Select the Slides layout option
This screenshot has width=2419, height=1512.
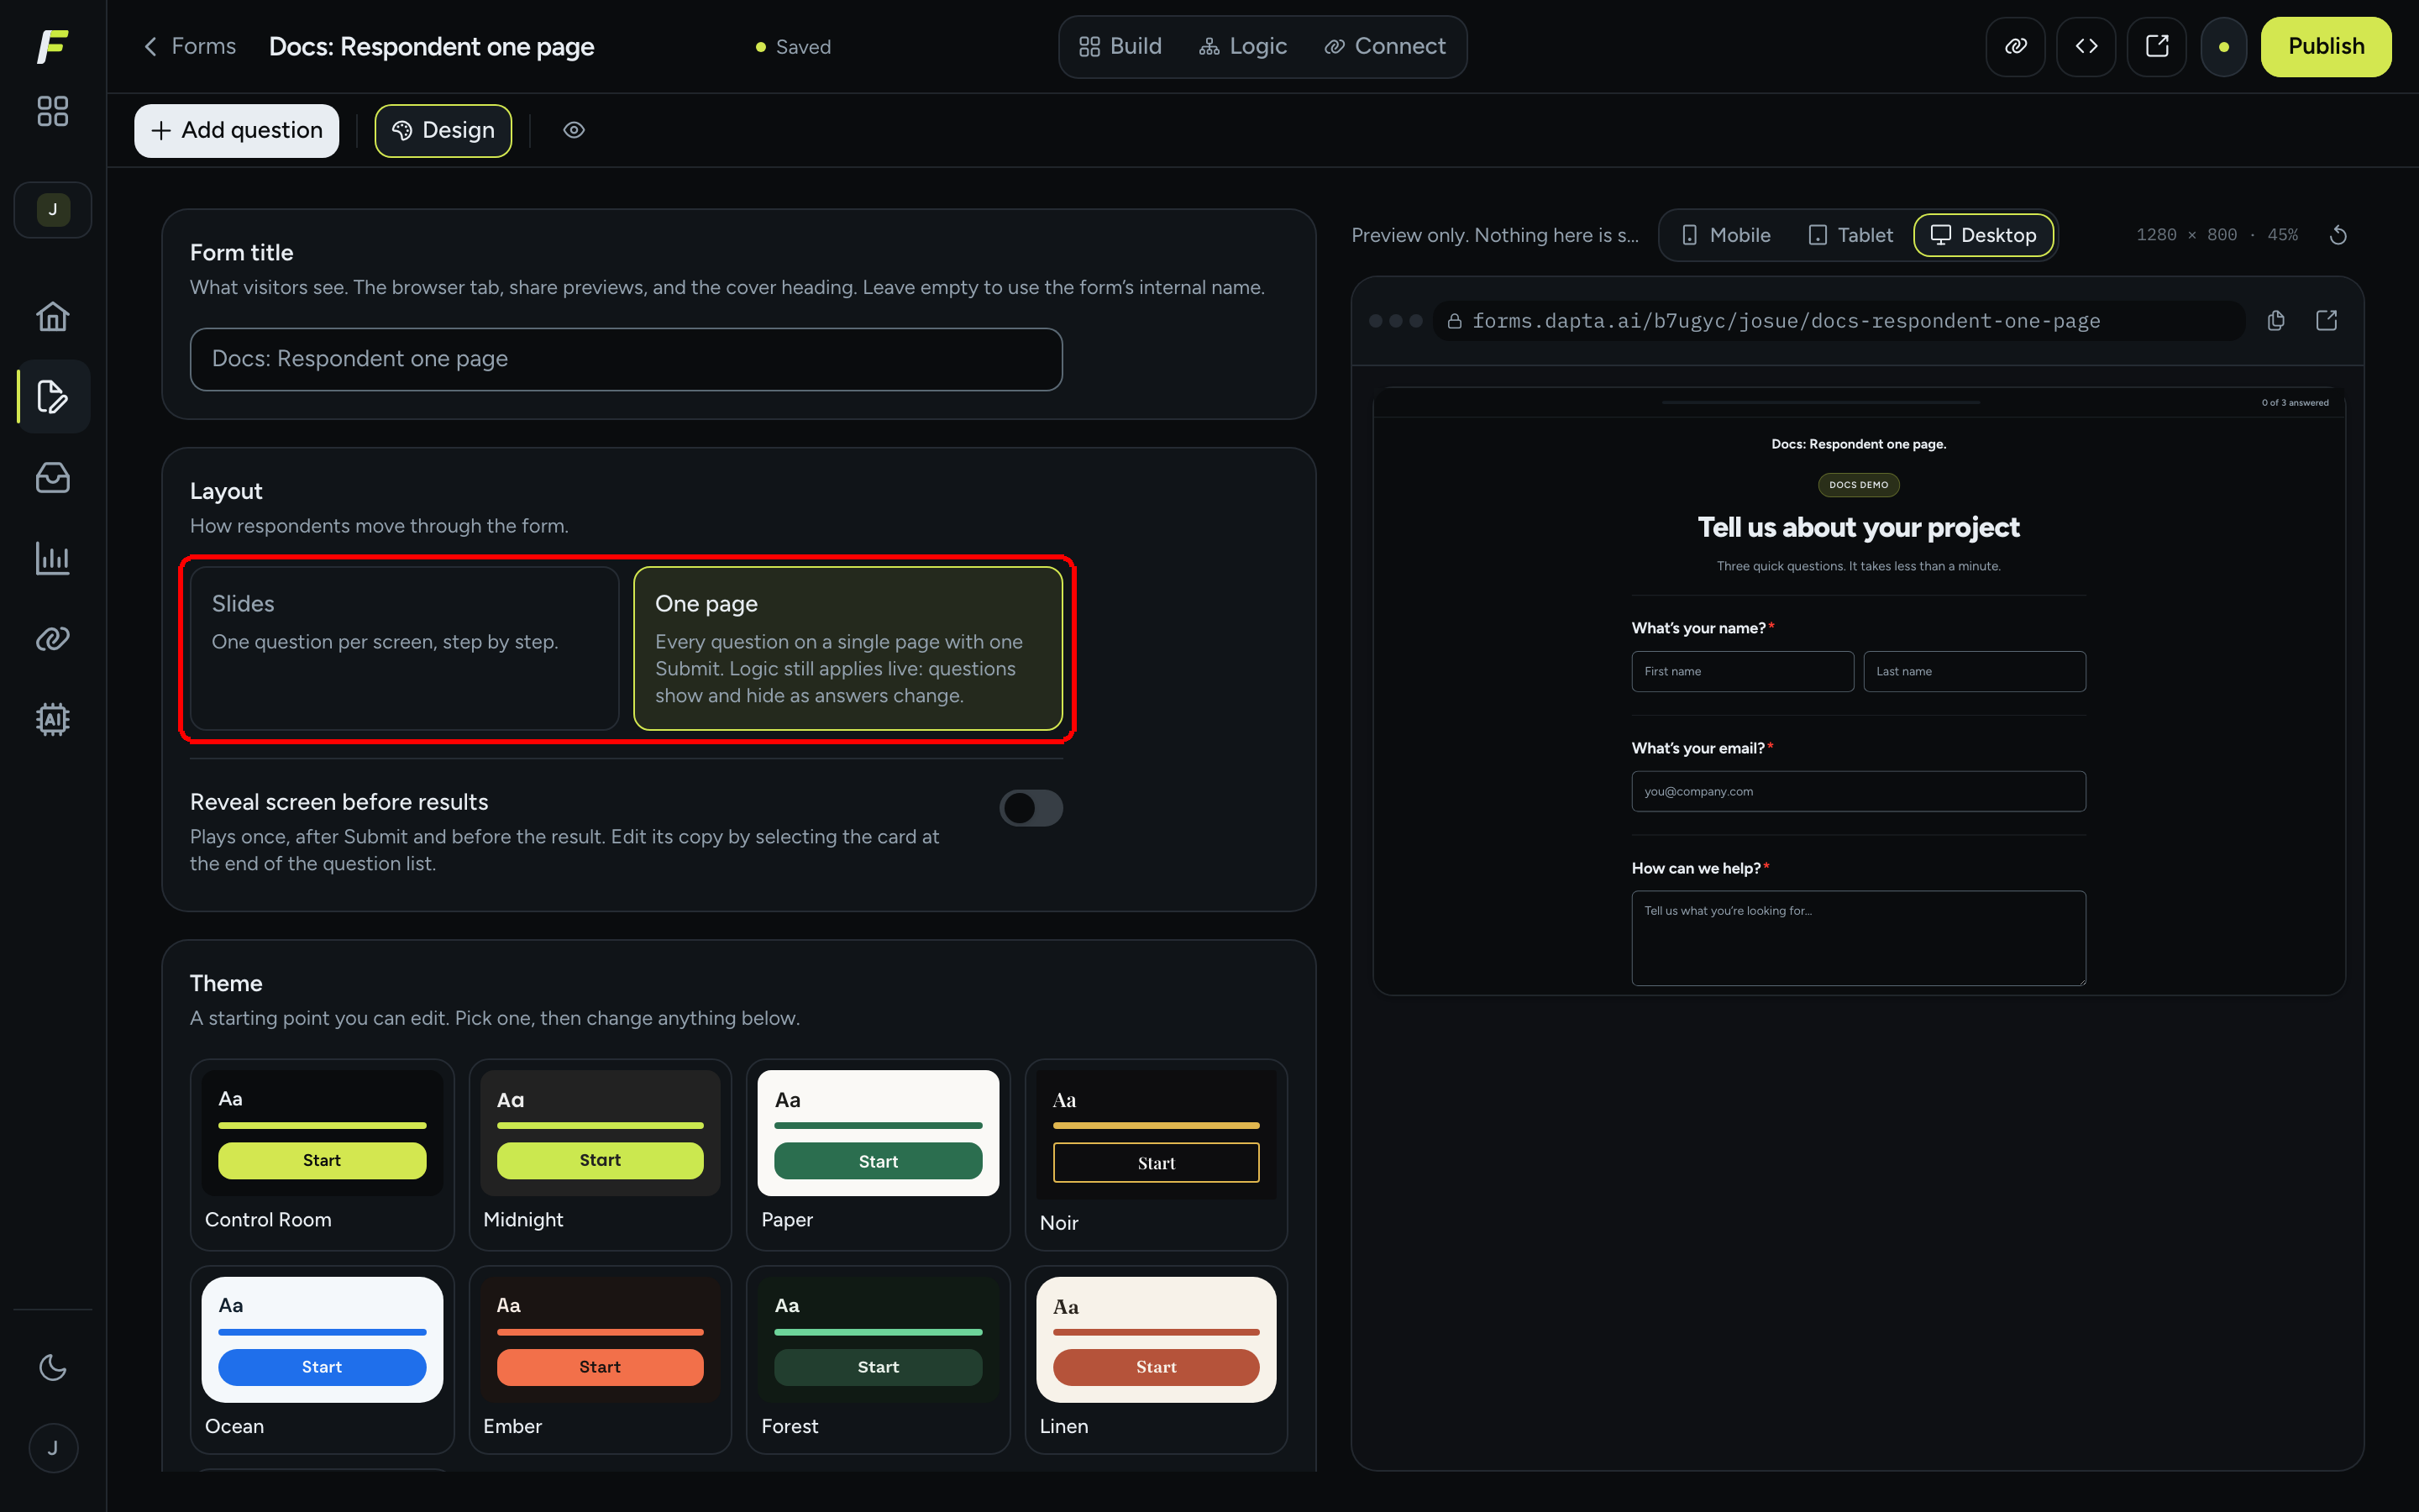point(405,648)
